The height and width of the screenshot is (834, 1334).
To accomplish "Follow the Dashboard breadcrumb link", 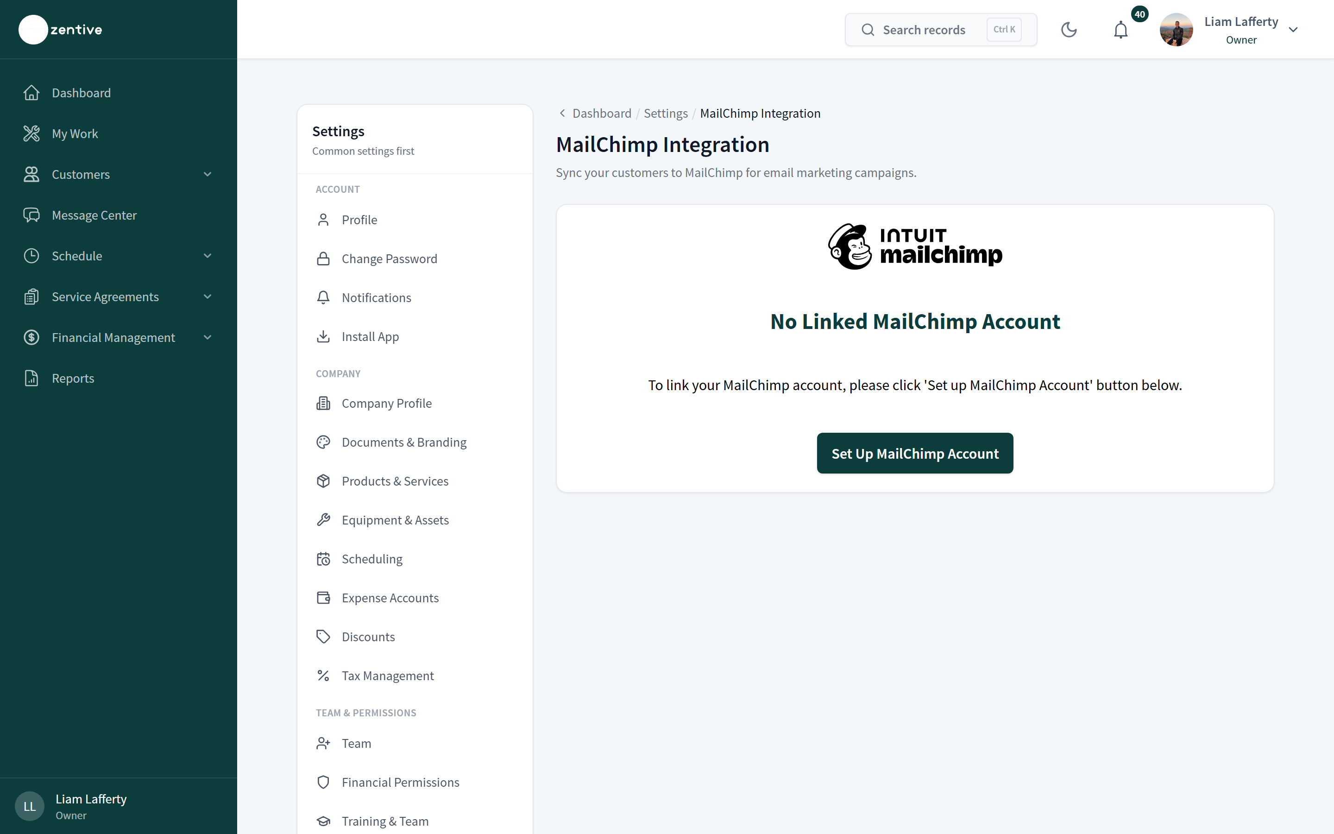I will tap(602, 113).
